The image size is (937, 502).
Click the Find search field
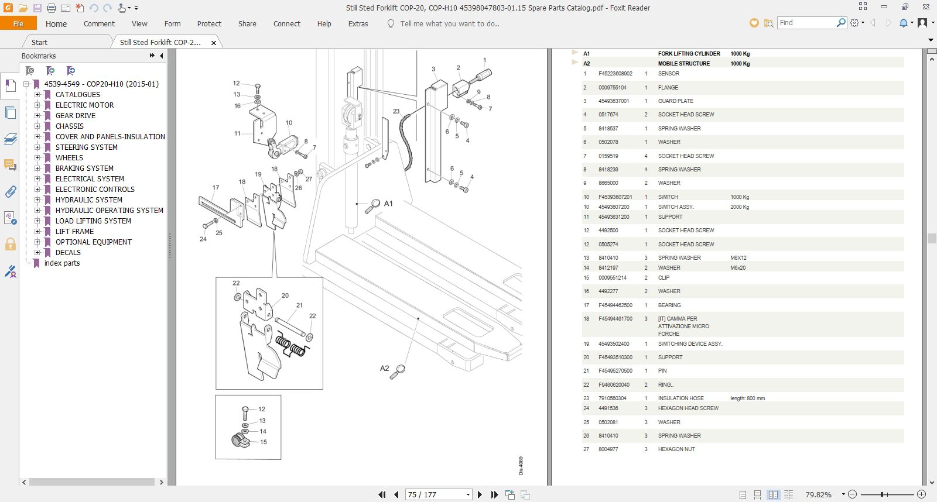tap(806, 23)
